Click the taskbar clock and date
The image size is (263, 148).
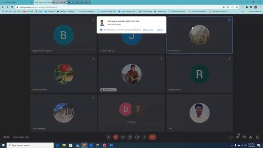[x=251, y=145]
